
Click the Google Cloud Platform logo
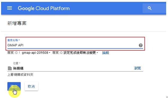click(x=44, y=8)
